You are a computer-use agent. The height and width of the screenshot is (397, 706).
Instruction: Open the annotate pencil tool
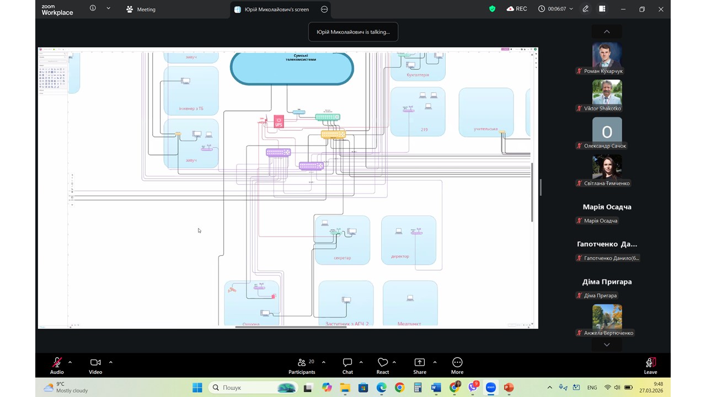[586, 9]
